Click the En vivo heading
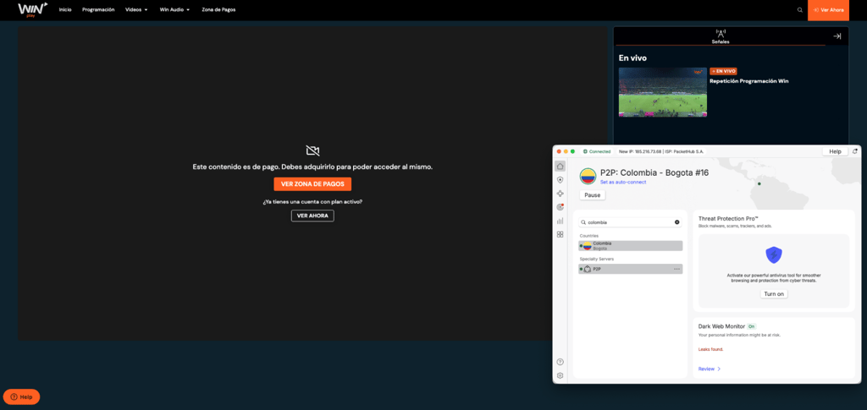Viewport: 867px width, 410px height. coord(632,58)
